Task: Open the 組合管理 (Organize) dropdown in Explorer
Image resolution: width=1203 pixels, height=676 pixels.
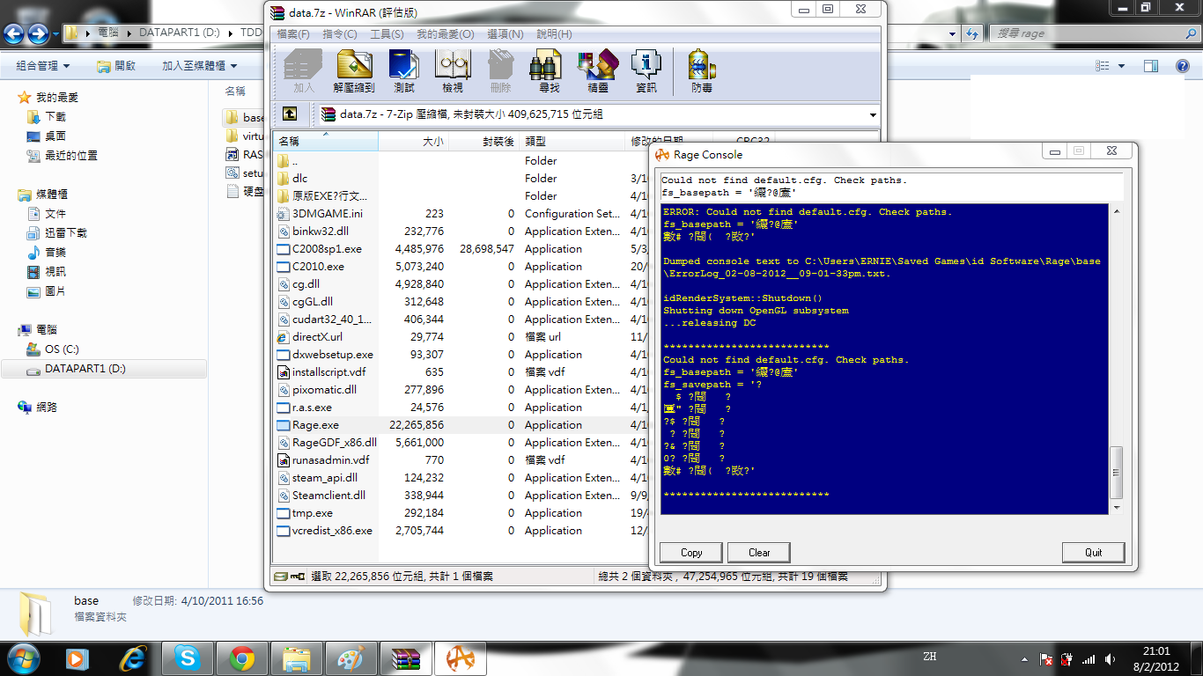Action: (x=42, y=66)
